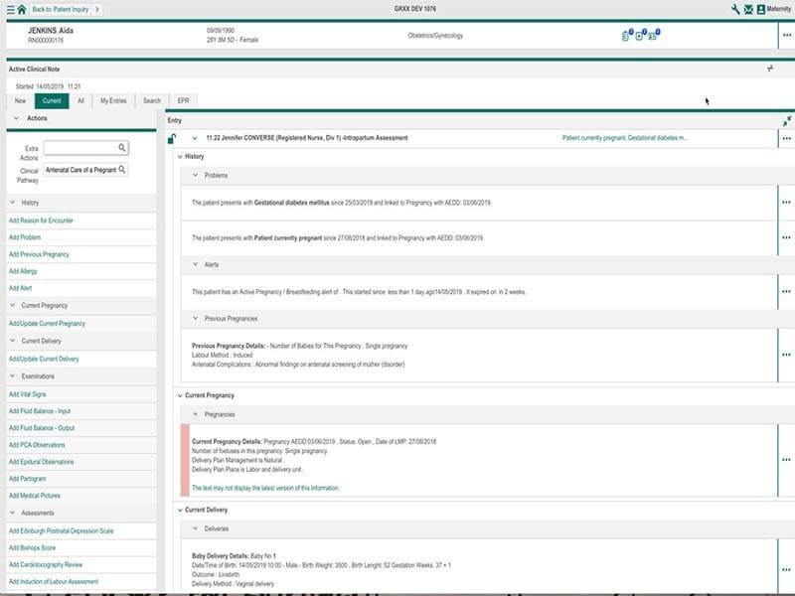Click Add Allergy link
The image size is (795, 596).
click(x=23, y=271)
